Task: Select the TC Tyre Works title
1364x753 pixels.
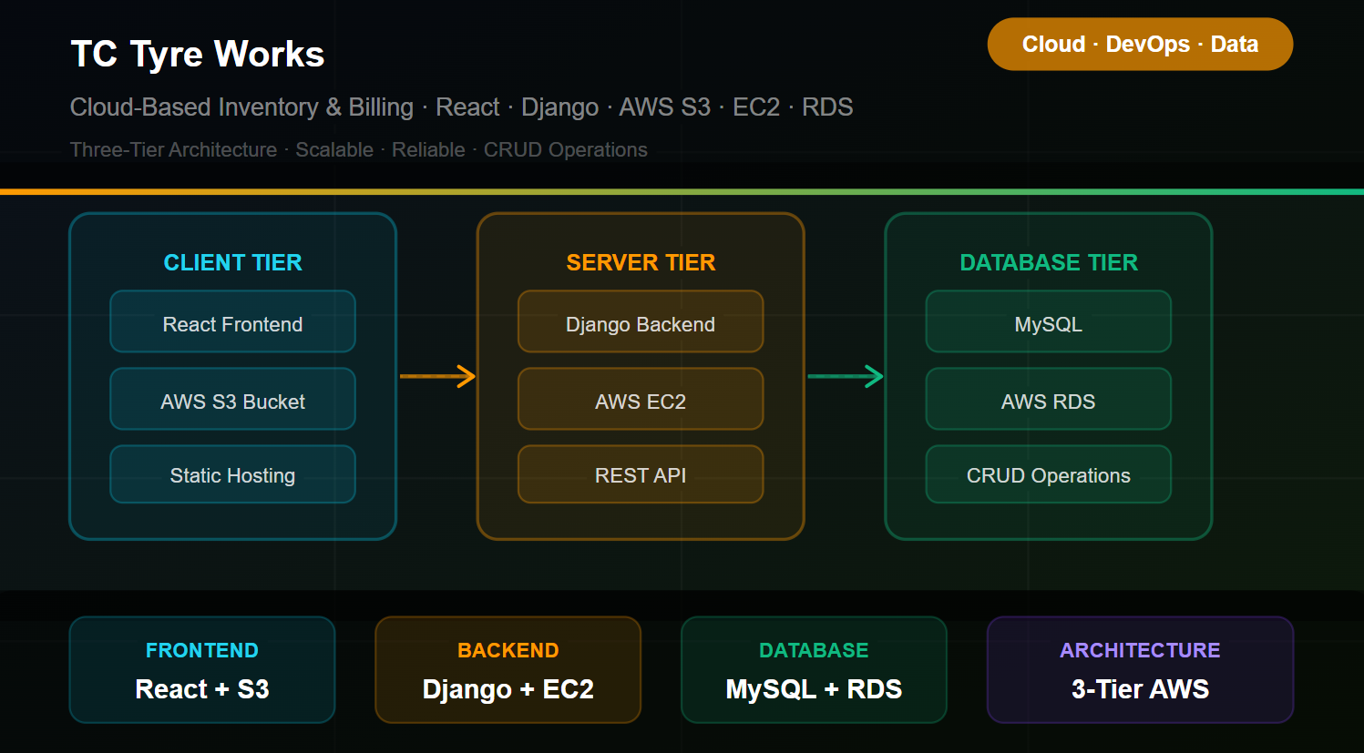Action: click(198, 54)
